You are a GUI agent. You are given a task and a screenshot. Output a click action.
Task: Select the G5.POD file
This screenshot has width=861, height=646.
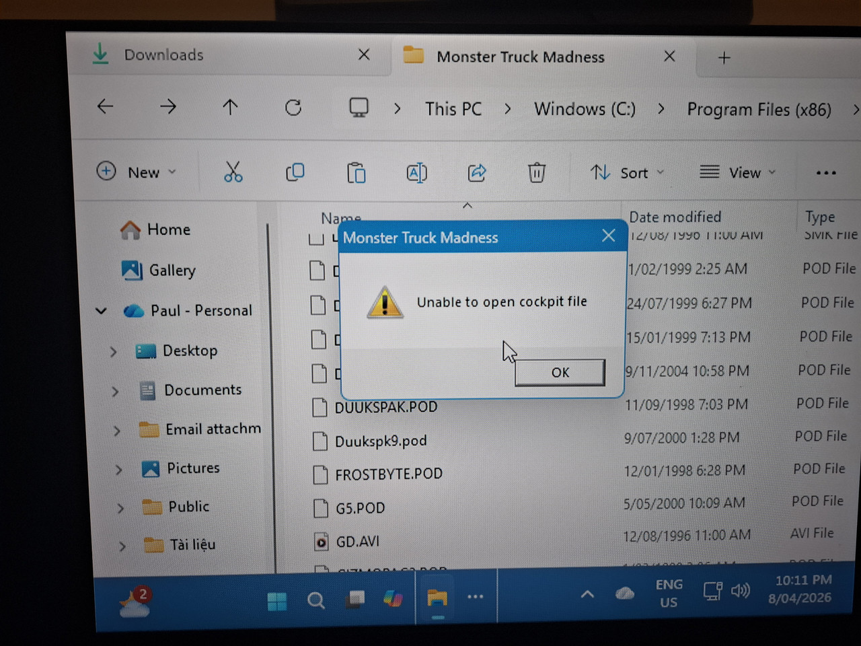click(361, 508)
